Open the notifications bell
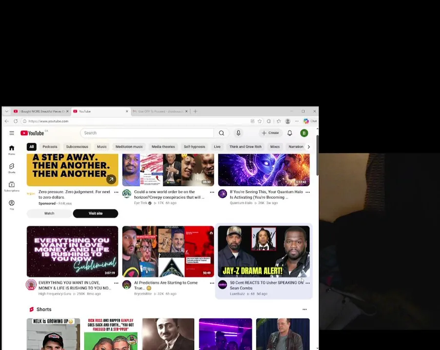The height and width of the screenshot is (350, 440). (289, 133)
